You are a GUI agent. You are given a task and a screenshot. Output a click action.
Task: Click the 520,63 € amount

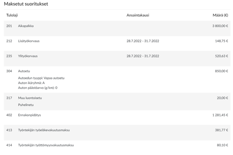pos(221,56)
